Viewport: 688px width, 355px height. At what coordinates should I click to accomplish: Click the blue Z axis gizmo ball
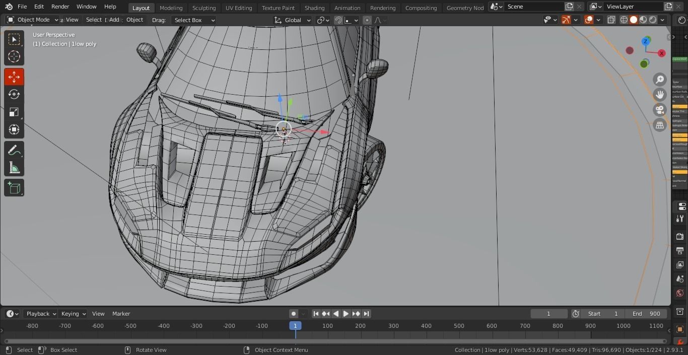(x=645, y=41)
